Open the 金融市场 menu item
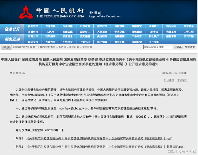 (x=119, y=26)
